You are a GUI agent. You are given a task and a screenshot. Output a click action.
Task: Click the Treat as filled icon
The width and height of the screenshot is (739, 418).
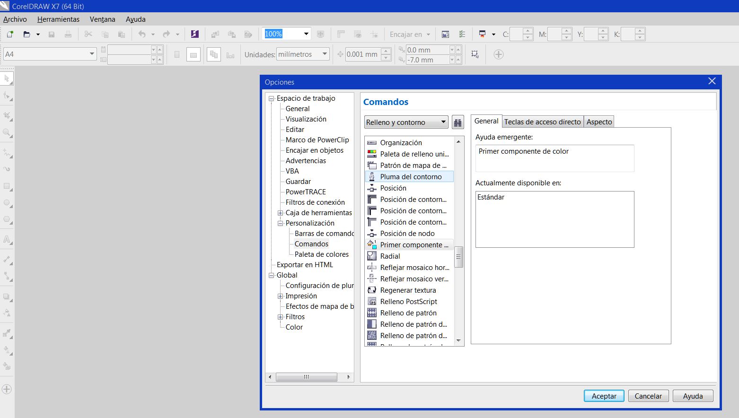point(475,54)
